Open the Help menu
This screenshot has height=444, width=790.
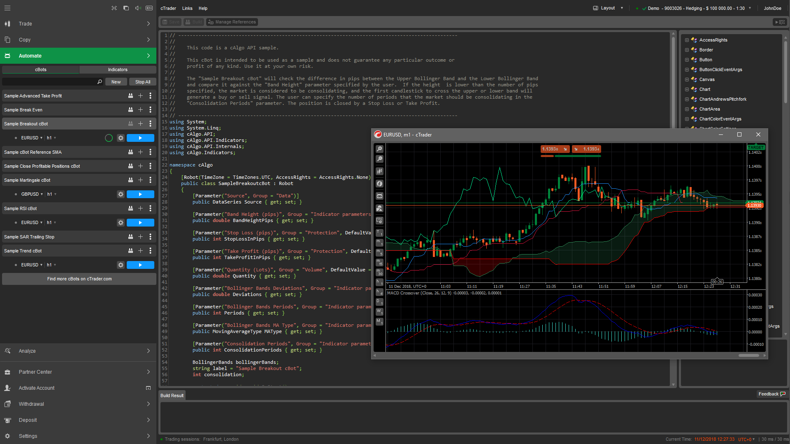point(203,8)
